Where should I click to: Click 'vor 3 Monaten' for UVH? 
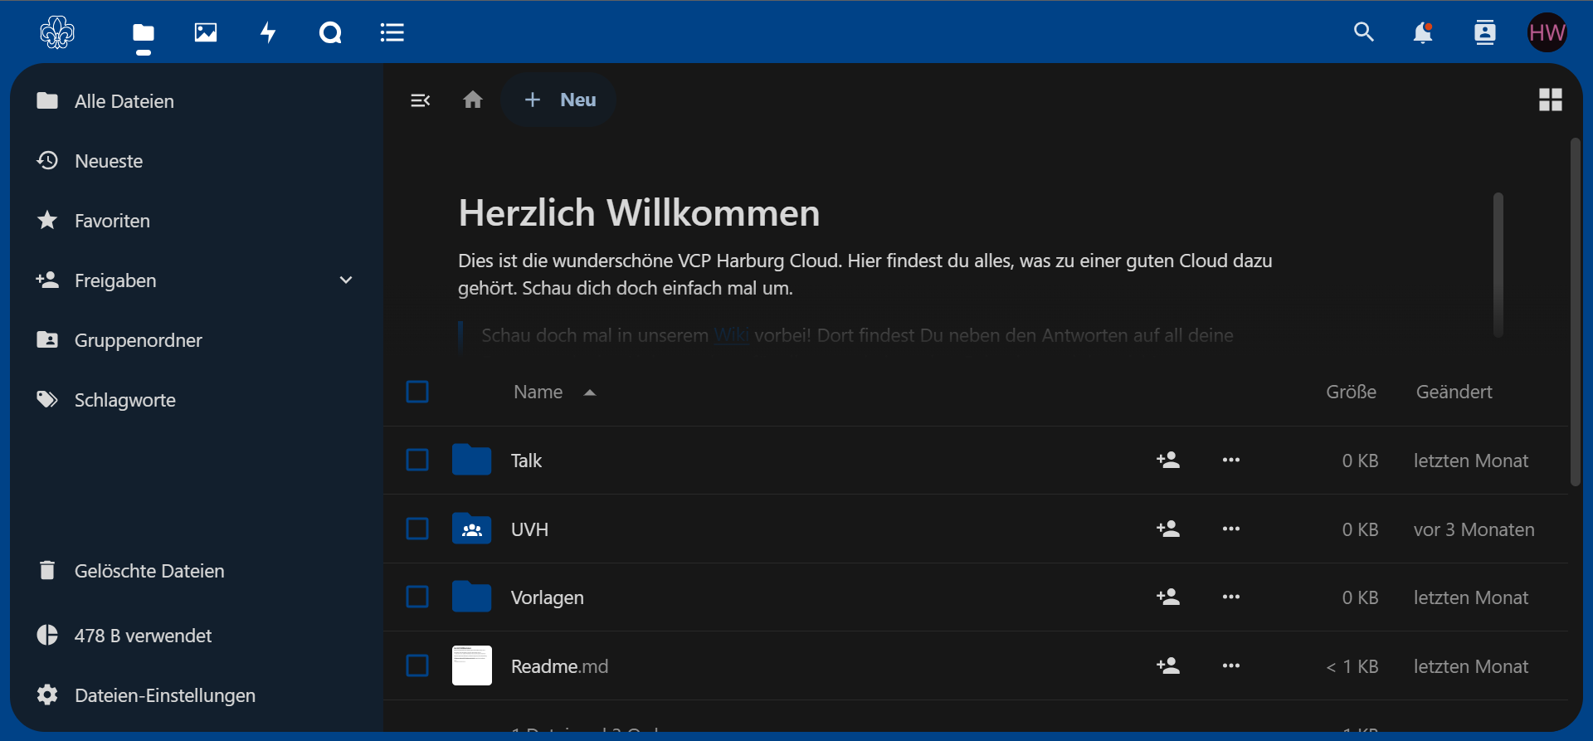(x=1474, y=529)
